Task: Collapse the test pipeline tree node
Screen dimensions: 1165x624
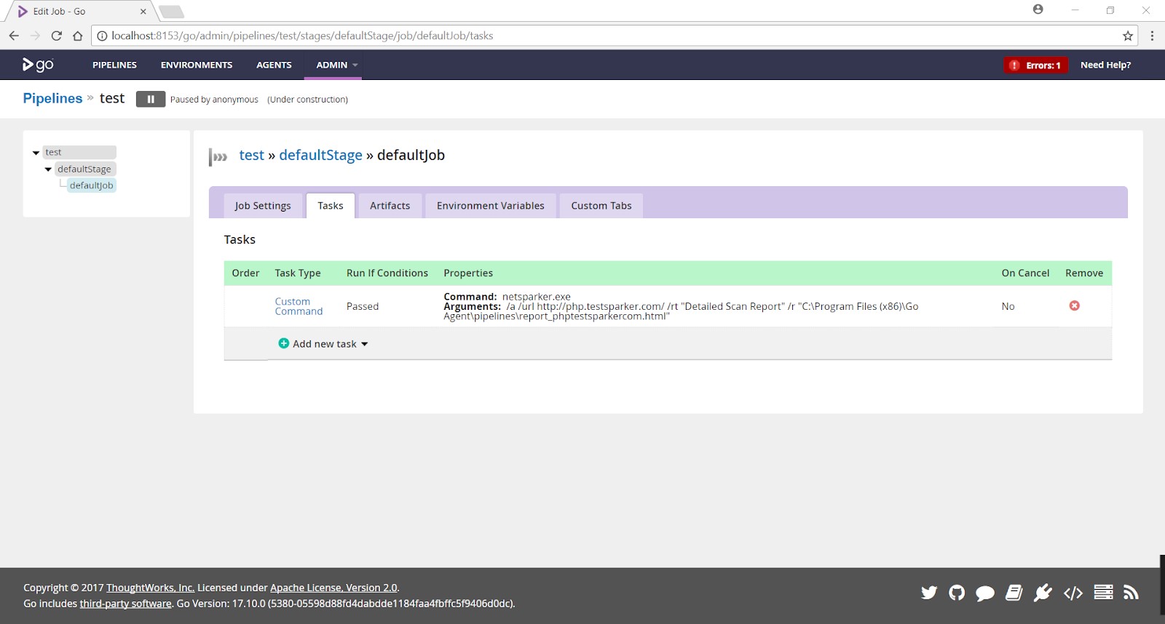Action: coord(36,153)
